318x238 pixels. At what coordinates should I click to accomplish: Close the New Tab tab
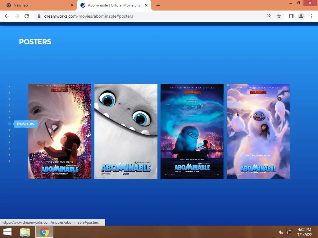pos(72,6)
